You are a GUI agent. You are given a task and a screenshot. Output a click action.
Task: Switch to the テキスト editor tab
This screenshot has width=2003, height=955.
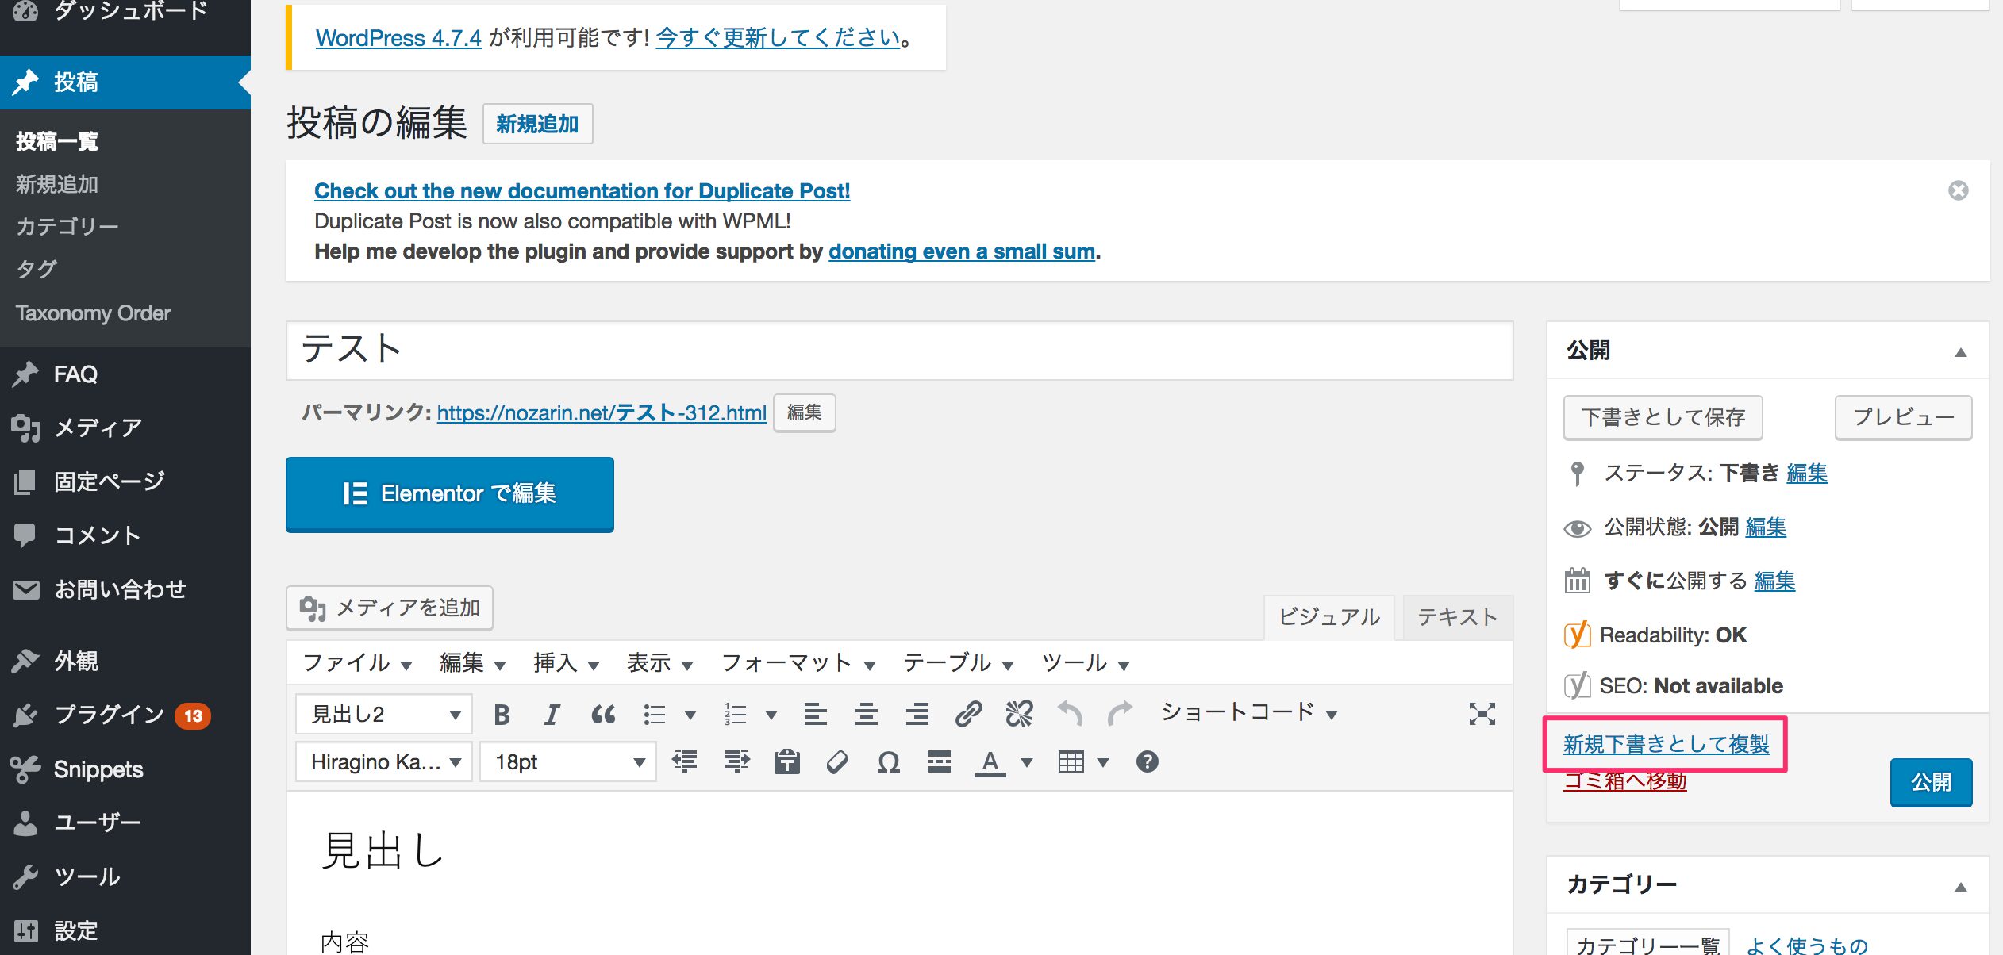point(1457,617)
